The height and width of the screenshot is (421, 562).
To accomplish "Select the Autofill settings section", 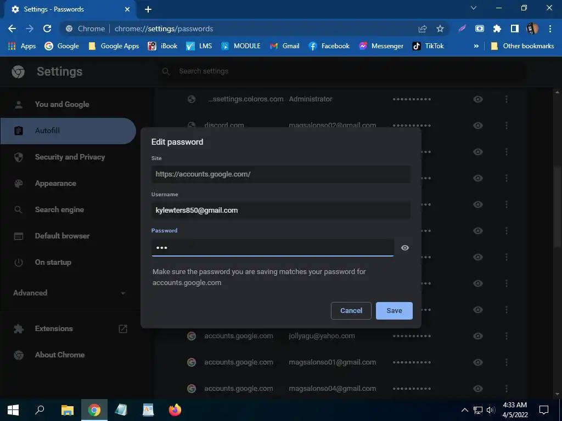I will (x=68, y=130).
